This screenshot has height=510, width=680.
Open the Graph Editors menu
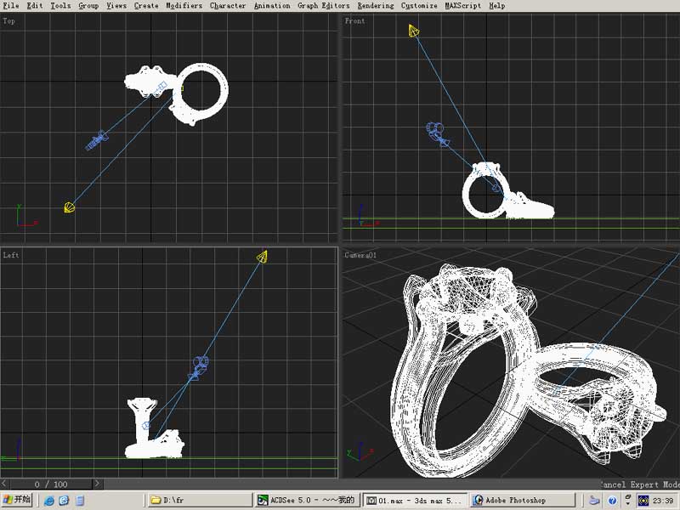323,6
